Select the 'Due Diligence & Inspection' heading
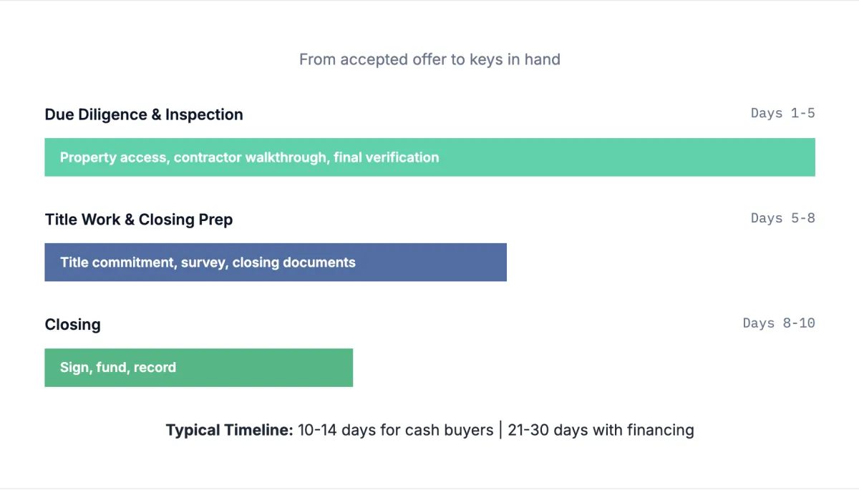Viewport: 859px width, 490px height. coord(144,114)
